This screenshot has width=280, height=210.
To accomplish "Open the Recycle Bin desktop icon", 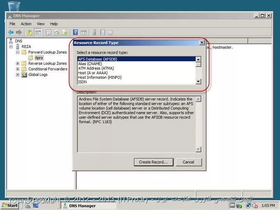I will click(x=14, y=6).
